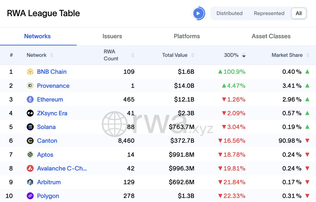Open the Asset Classes tab

[271, 36]
